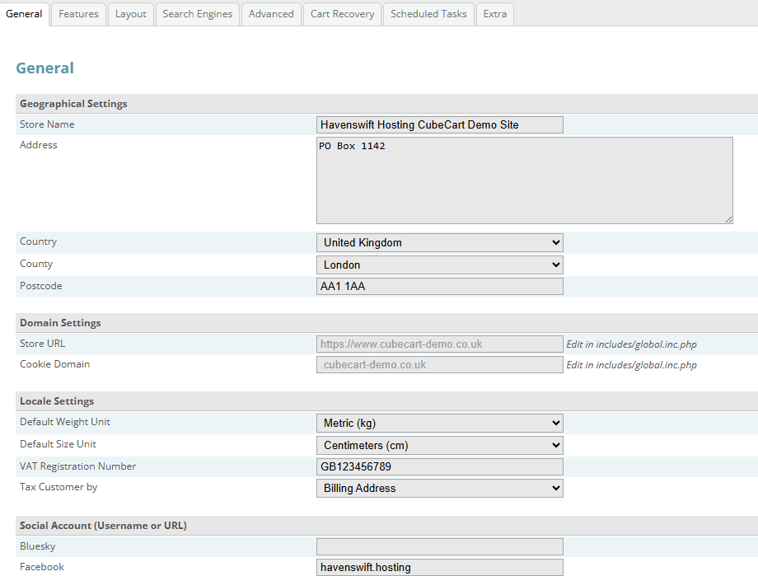Click the disabled Cookie Domain field
Screen dimensions: 758x576
coord(440,365)
